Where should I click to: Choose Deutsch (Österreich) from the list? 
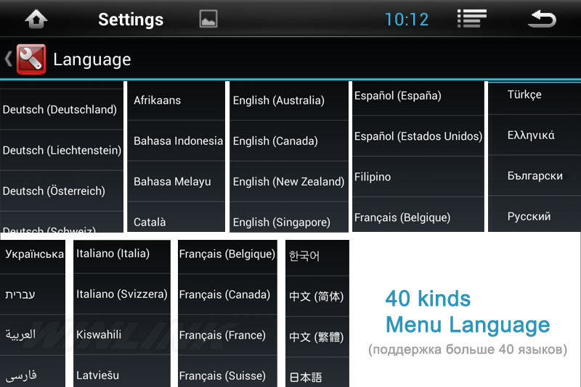click(54, 191)
